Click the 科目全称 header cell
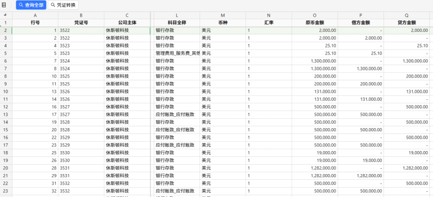Viewport: 433px width, 197px height. tap(177, 22)
